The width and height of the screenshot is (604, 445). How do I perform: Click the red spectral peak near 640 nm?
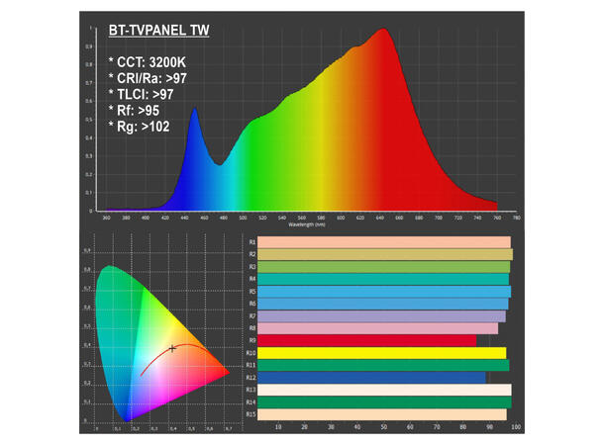(x=383, y=31)
